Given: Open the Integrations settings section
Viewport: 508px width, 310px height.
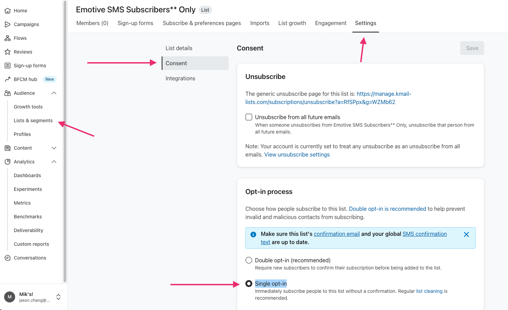Looking at the screenshot, I should pyautogui.click(x=180, y=78).
